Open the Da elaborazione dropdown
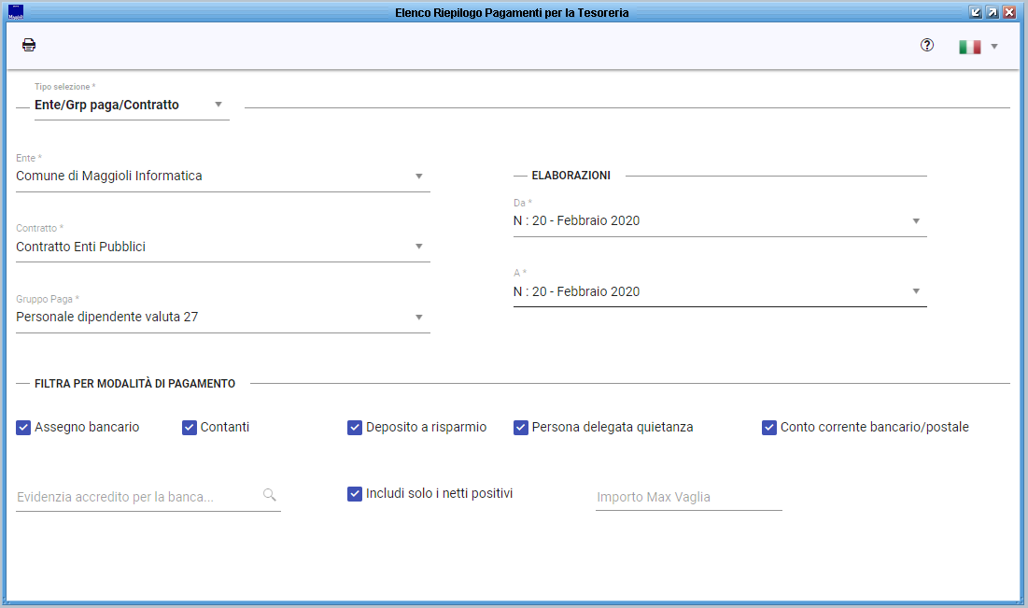The height and width of the screenshot is (608, 1028). pyautogui.click(x=720, y=221)
